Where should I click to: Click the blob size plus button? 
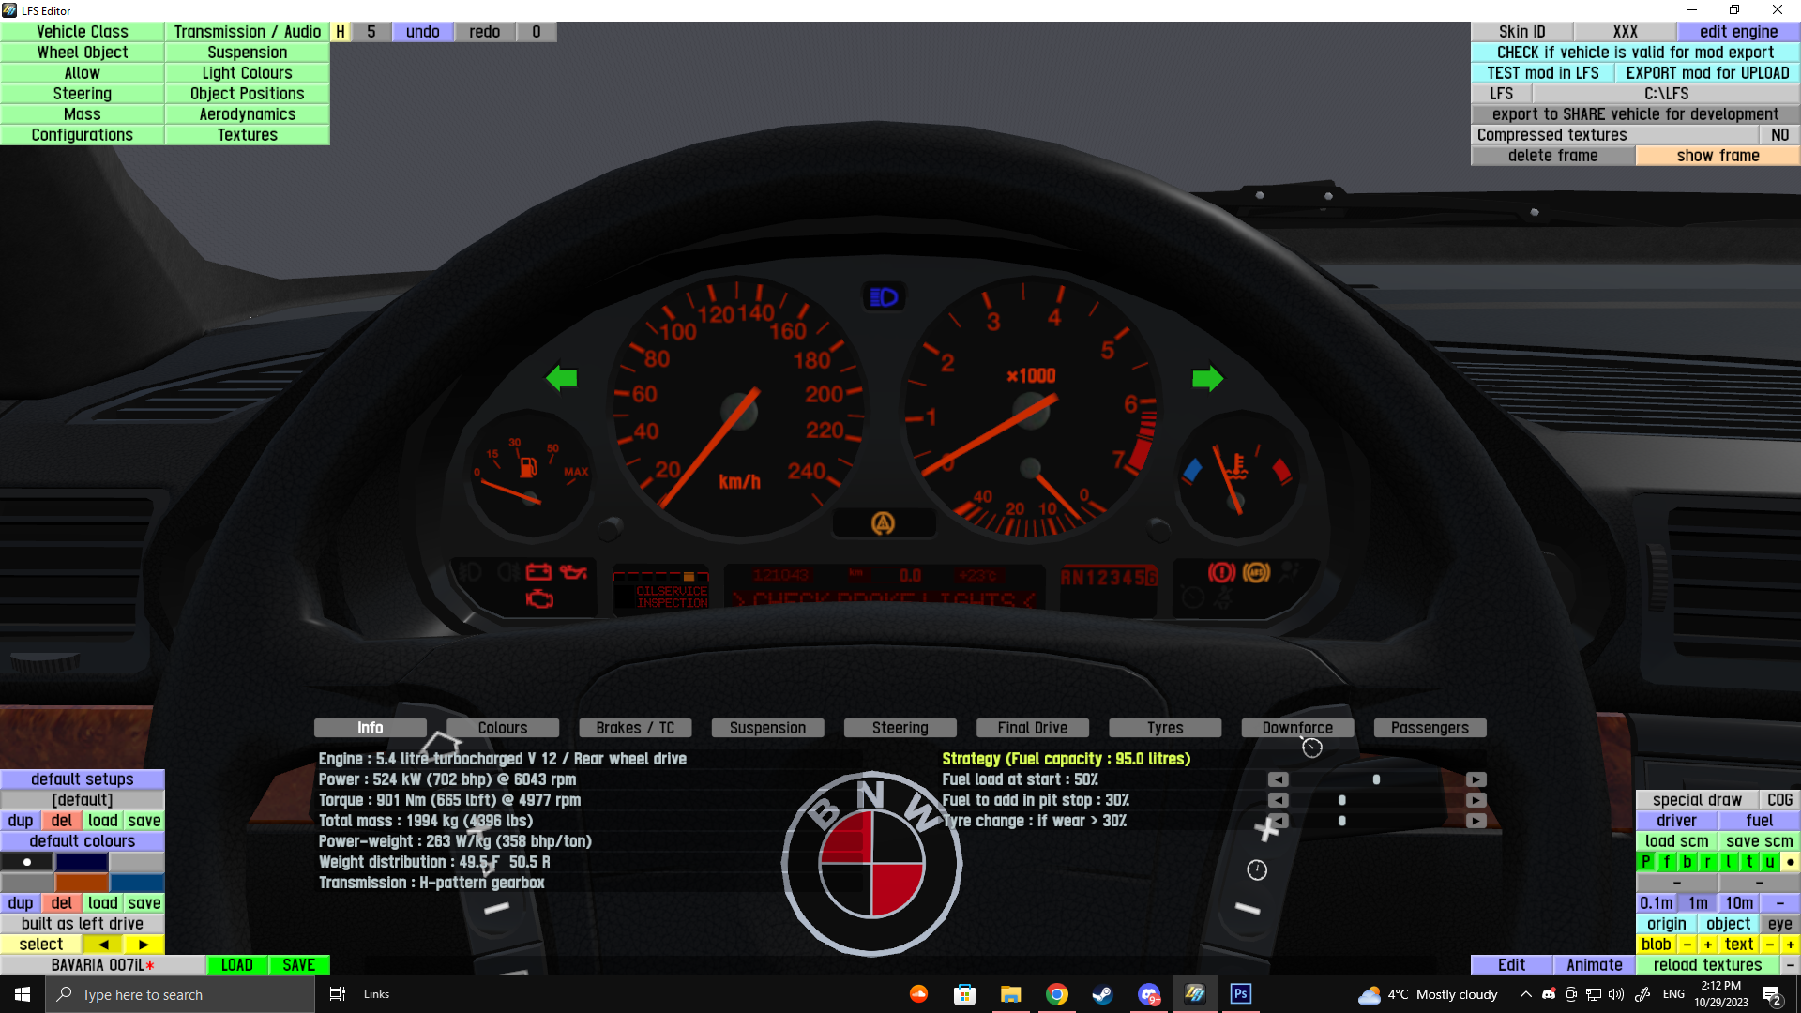coord(1707,945)
